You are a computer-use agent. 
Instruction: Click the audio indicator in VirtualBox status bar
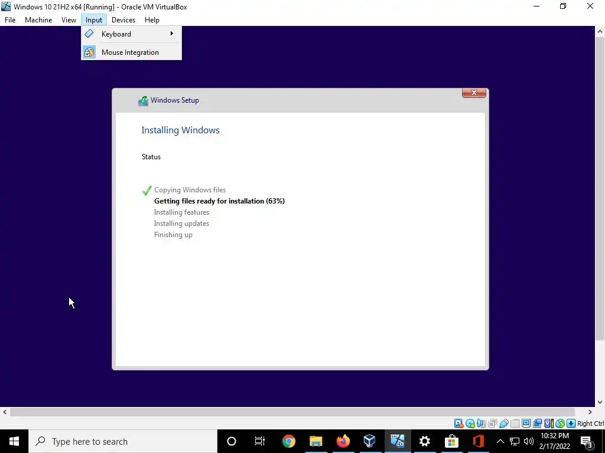481,424
